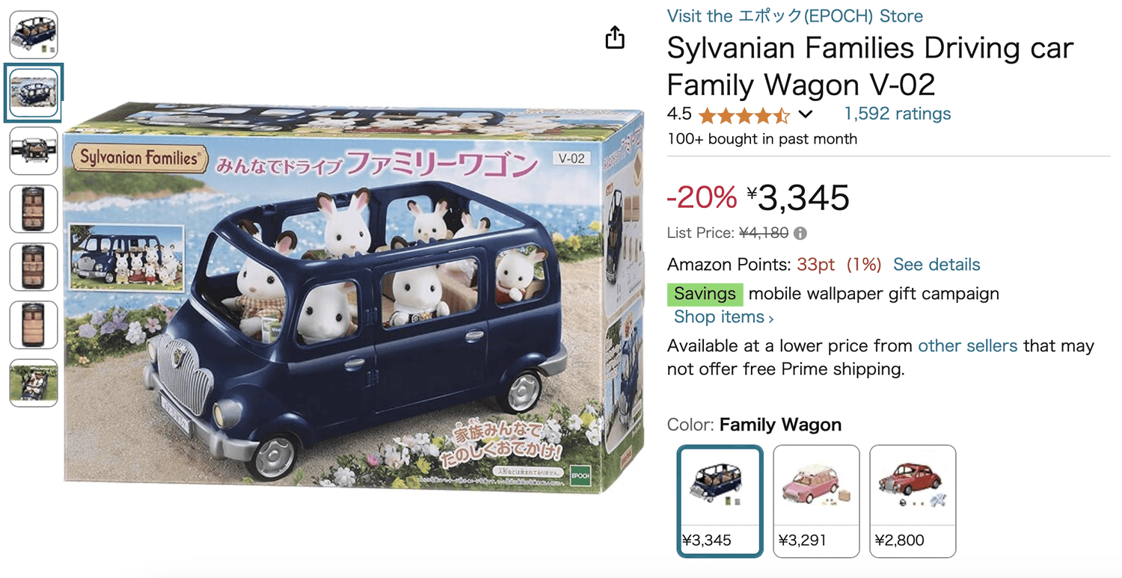
Task: Select fifth thumbnail of wagon interior
Action: 34,267
